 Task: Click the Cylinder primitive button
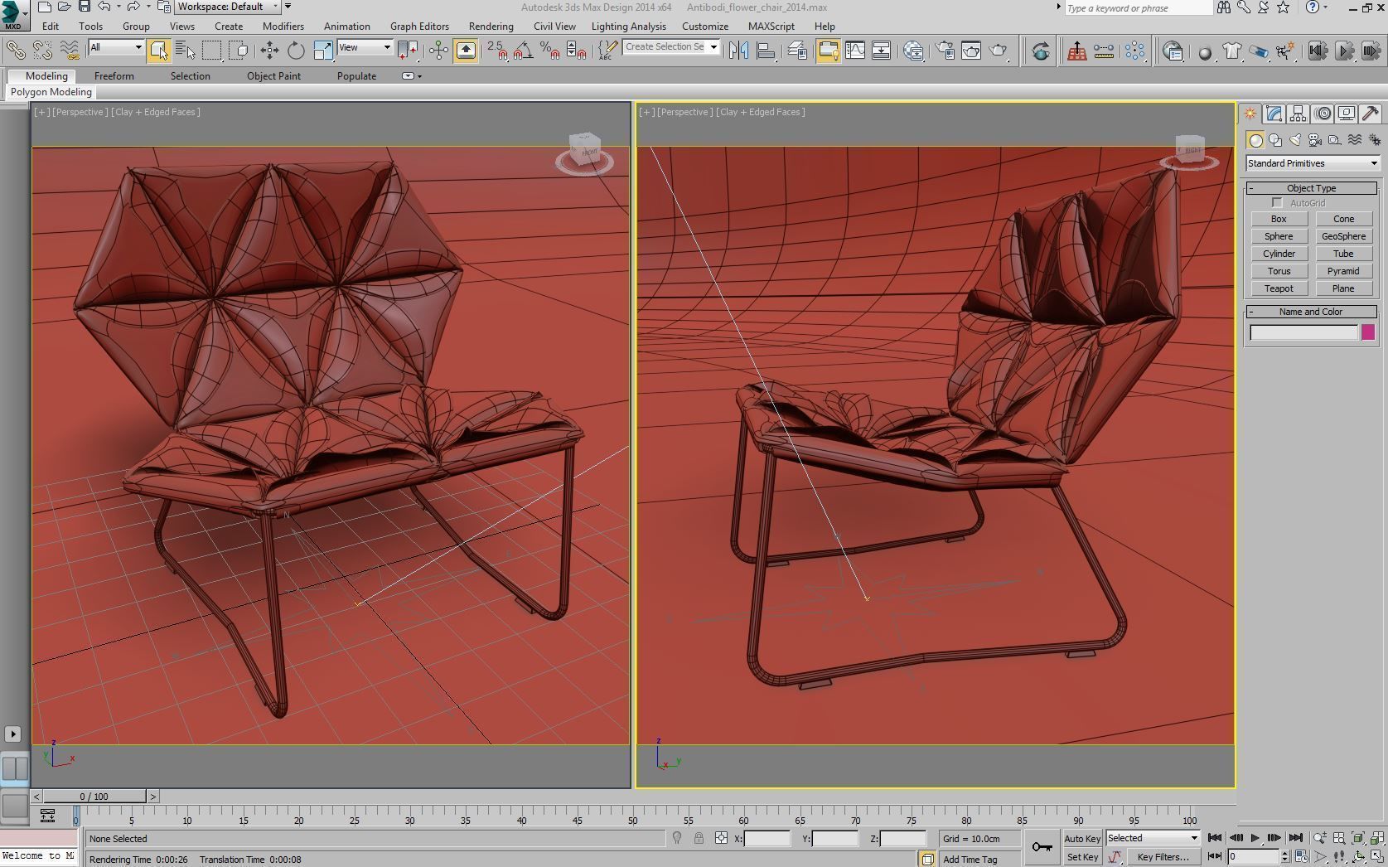pyautogui.click(x=1279, y=254)
